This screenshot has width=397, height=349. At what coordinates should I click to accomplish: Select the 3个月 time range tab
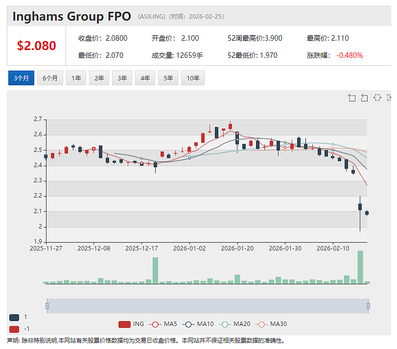pos(21,78)
